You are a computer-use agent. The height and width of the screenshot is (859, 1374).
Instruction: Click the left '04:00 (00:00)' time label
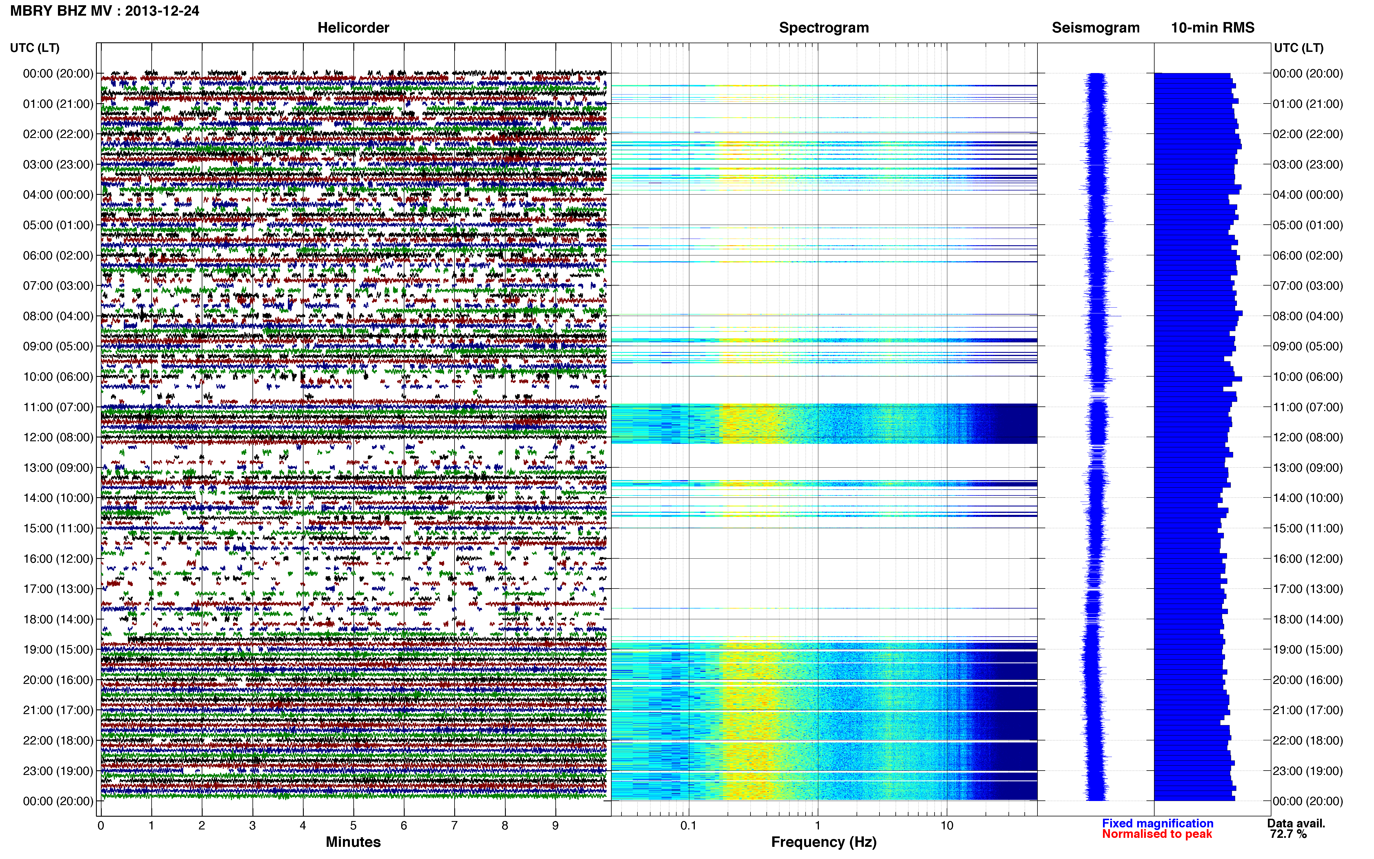[58, 194]
